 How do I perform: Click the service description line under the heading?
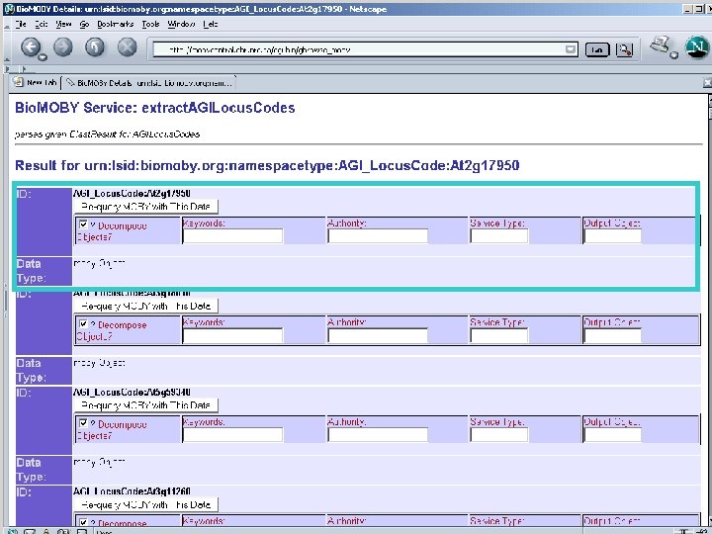coord(107,134)
